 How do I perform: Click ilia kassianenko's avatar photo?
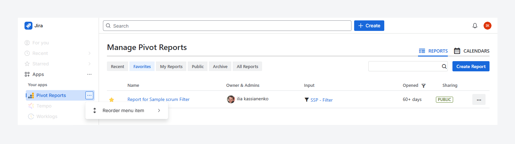(x=231, y=99)
